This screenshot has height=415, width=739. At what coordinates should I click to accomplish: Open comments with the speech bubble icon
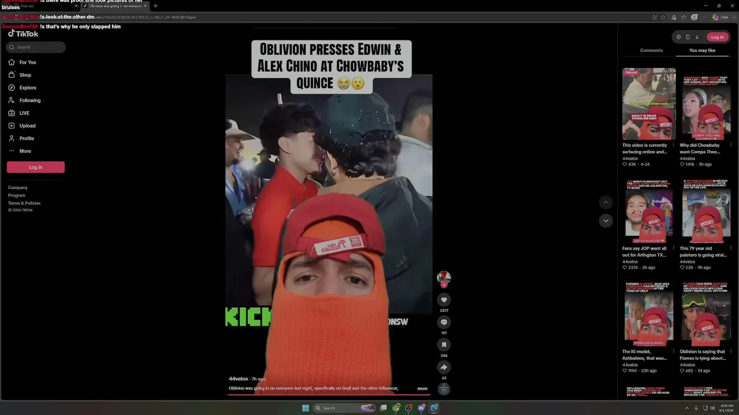pos(444,322)
